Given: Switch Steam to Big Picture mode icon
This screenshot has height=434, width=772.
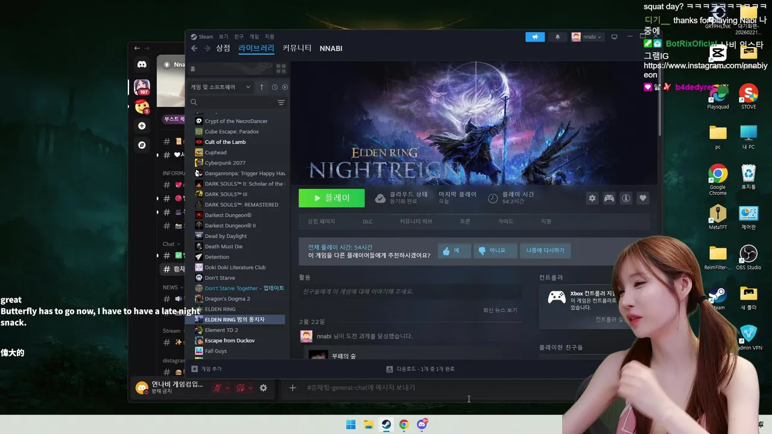Looking at the screenshot, I should 615,37.
